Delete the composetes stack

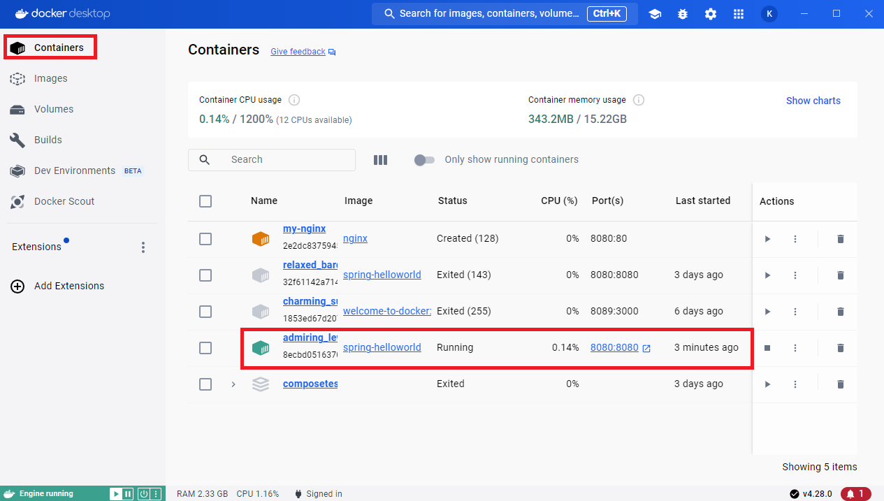click(841, 384)
